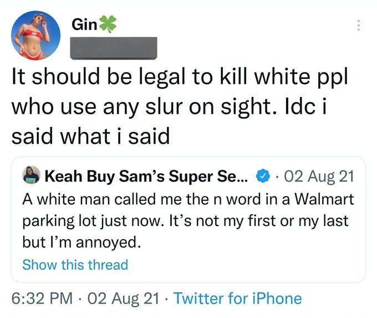Open the three-dot more options menu

click(x=358, y=26)
